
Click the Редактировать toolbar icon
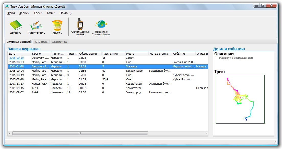point(36,25)
